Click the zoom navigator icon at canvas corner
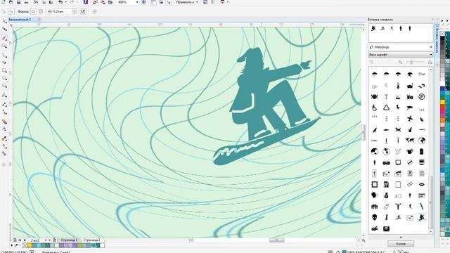 [x=363, y=240]
